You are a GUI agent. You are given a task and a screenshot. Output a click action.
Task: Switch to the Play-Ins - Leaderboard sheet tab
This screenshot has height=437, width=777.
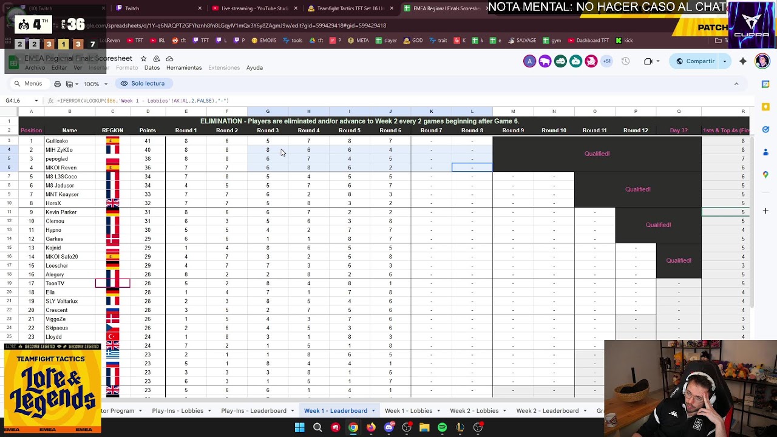(x=254, y=411)
